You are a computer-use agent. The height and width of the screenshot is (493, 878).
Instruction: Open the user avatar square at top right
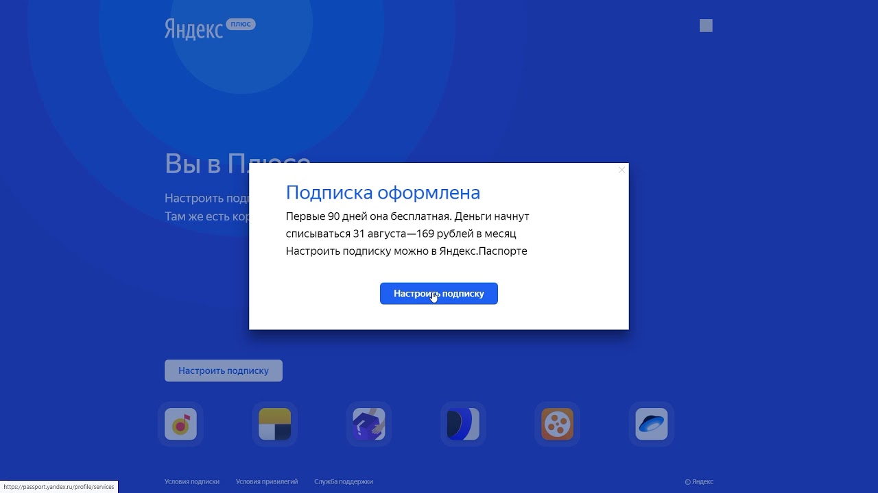(x=706, y=26)
